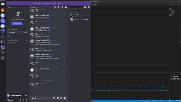Open notification settings bell icon
Image resolution: width=181 pixels, height=102 pixels.
59,7
